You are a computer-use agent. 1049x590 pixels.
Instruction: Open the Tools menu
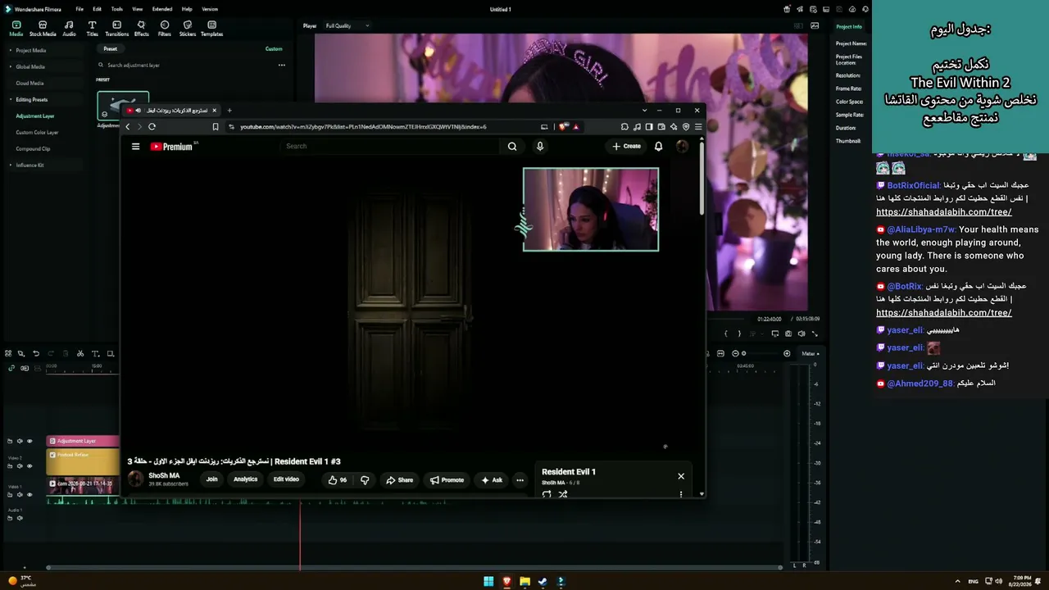coord(117,9)
